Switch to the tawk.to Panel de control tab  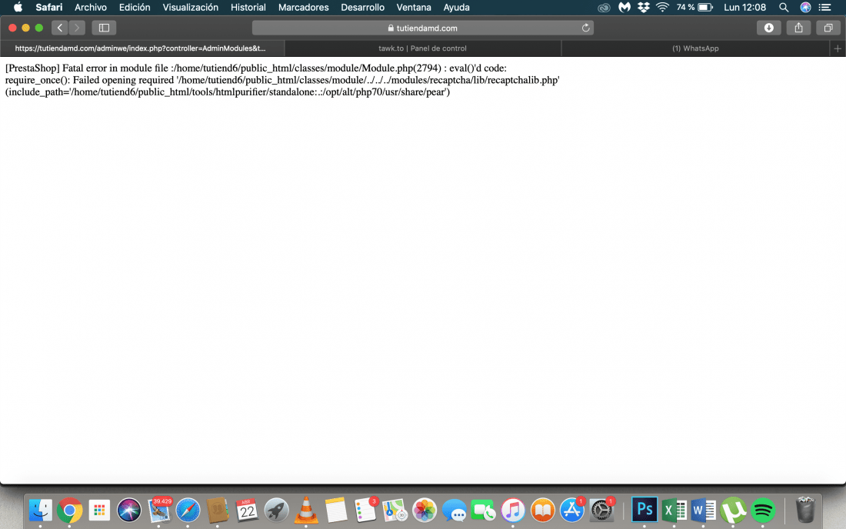coord(422,48)
